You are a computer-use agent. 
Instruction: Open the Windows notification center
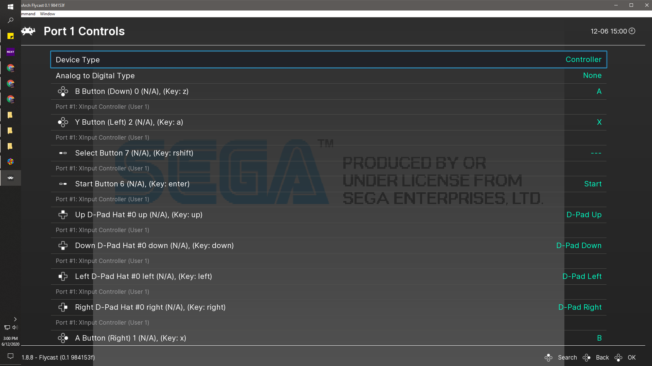11,356
